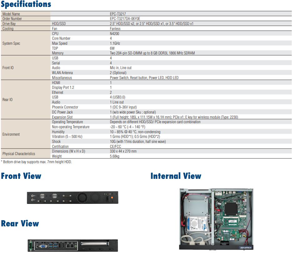Screen dimensions: 293x257
Task: Click the Specifications heading
Action: [x=26, y=4]
